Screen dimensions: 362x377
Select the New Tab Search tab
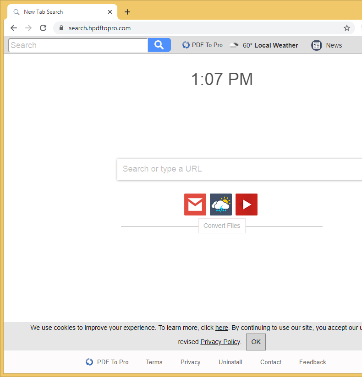[x=62, y=12]
